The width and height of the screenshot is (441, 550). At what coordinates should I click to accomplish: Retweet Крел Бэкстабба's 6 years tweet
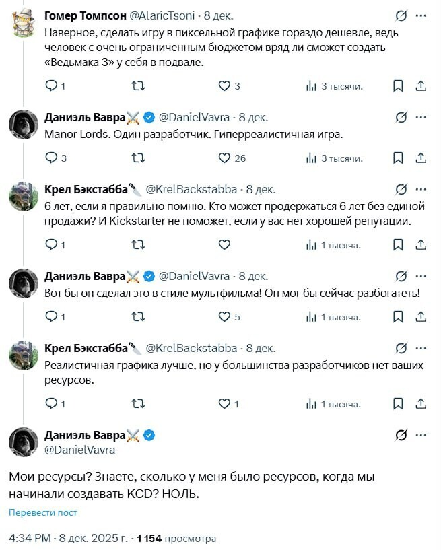pos(138,245)
